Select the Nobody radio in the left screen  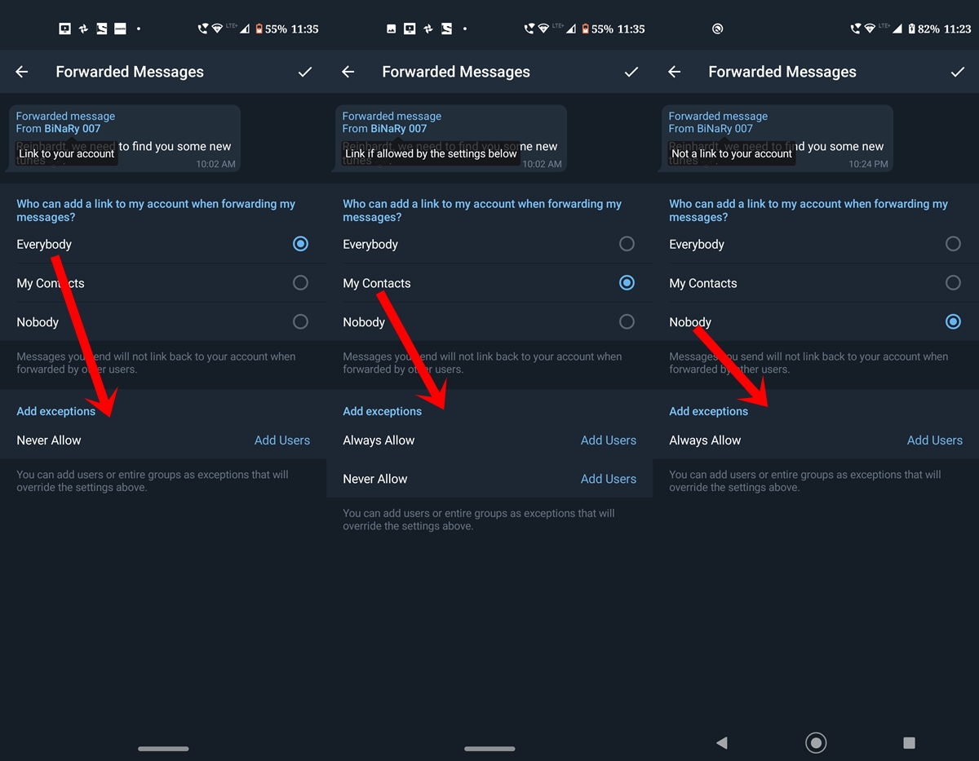point(300,322)
